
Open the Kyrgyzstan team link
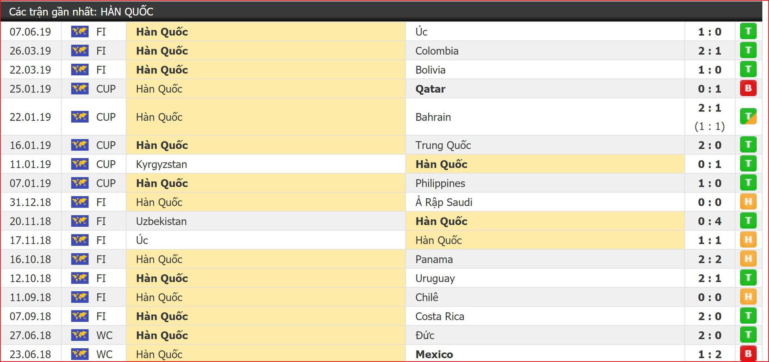click(x=161, y=164)
